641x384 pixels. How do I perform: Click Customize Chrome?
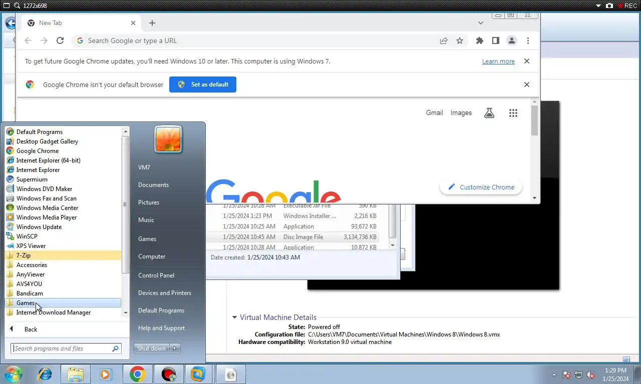point(481,187)
